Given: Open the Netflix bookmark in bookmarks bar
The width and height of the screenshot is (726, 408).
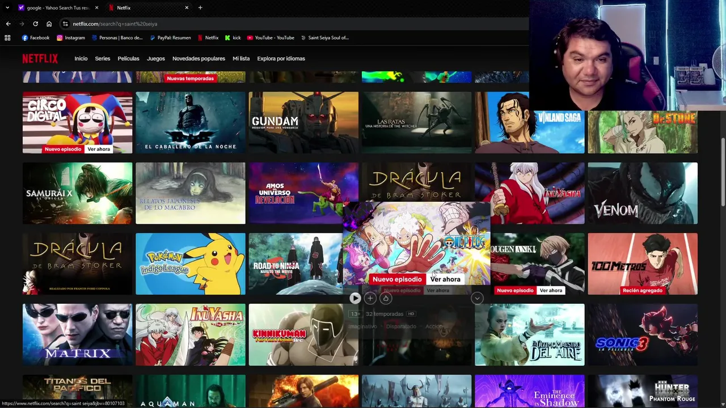Looking at the screenshot, I should click(208, 37).
